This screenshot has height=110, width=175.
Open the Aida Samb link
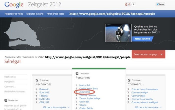[84, 92]
